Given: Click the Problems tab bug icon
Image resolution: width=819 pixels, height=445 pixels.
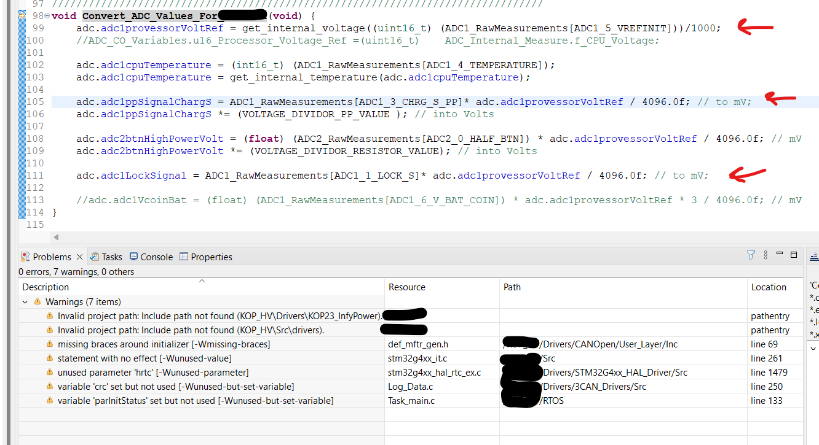Looking at the screenshot, I should (25, 257).
